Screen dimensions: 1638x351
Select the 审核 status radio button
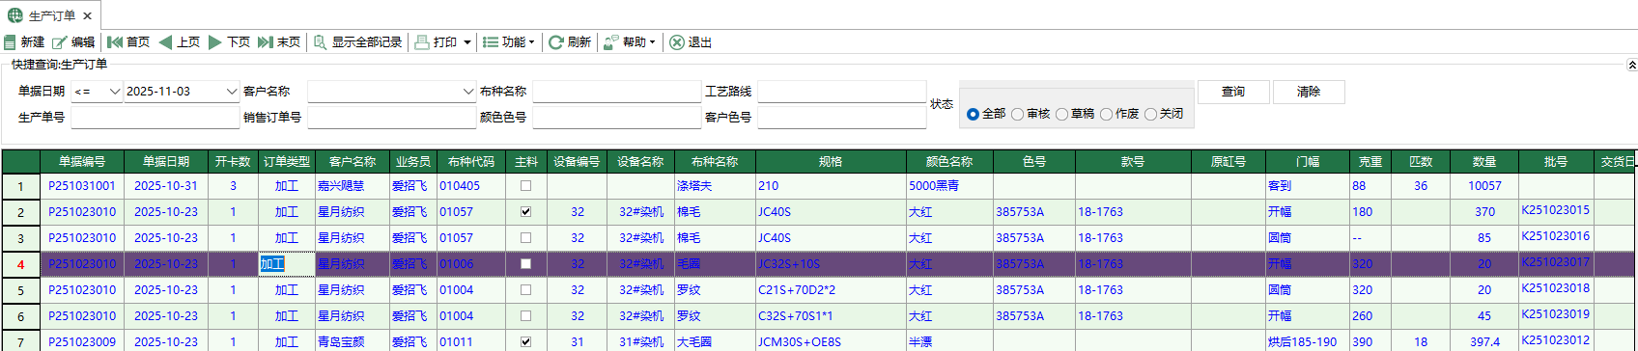[x=1017, y=114]
